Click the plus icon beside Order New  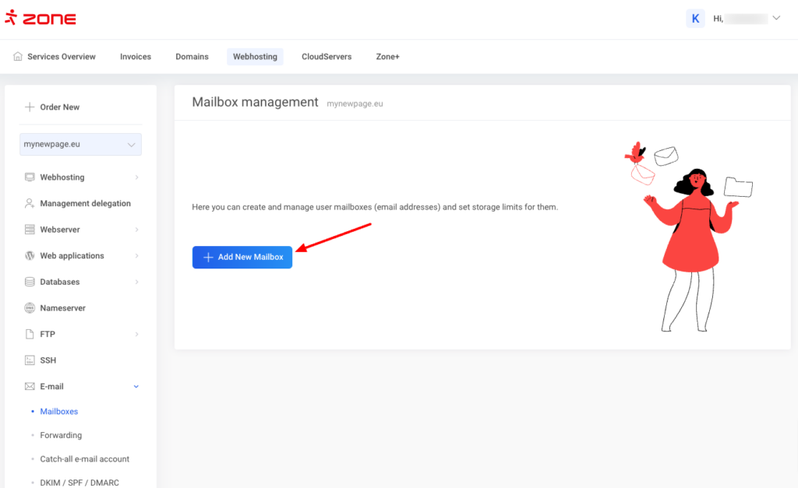coord(30,107)
